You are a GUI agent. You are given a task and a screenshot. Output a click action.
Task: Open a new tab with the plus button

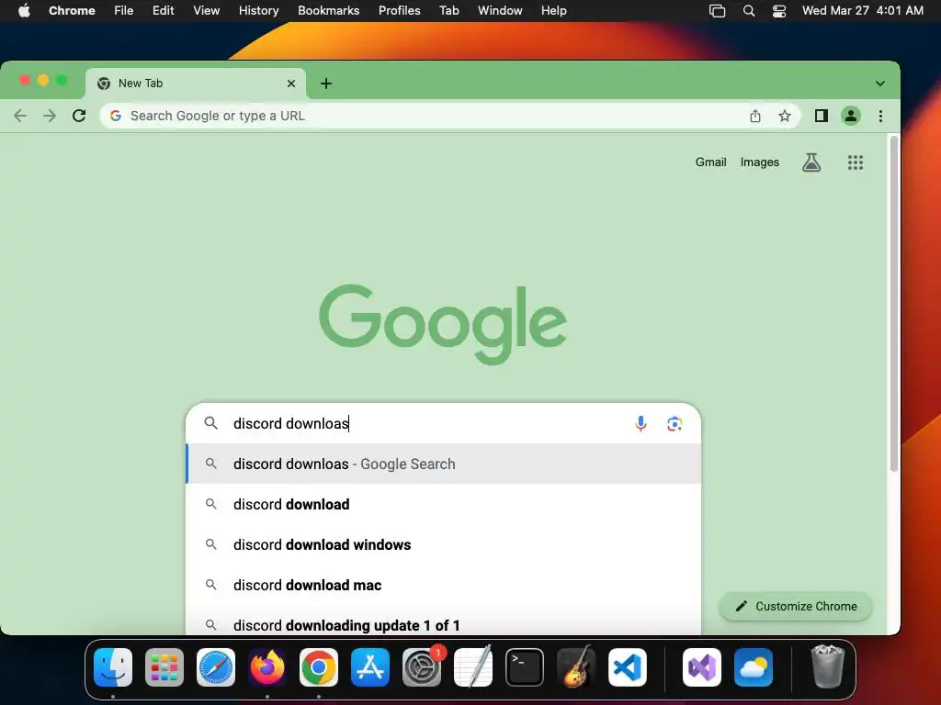(326, 84)
